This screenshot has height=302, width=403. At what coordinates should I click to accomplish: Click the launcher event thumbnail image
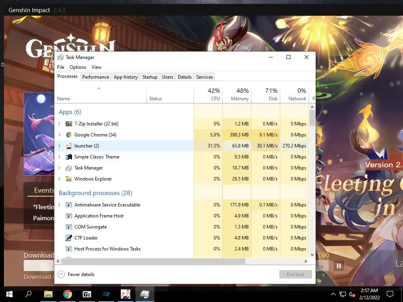39,134
